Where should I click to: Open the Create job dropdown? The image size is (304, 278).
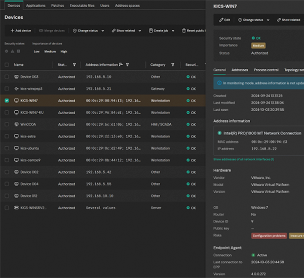pyautogui.click(x=162, y=30)
